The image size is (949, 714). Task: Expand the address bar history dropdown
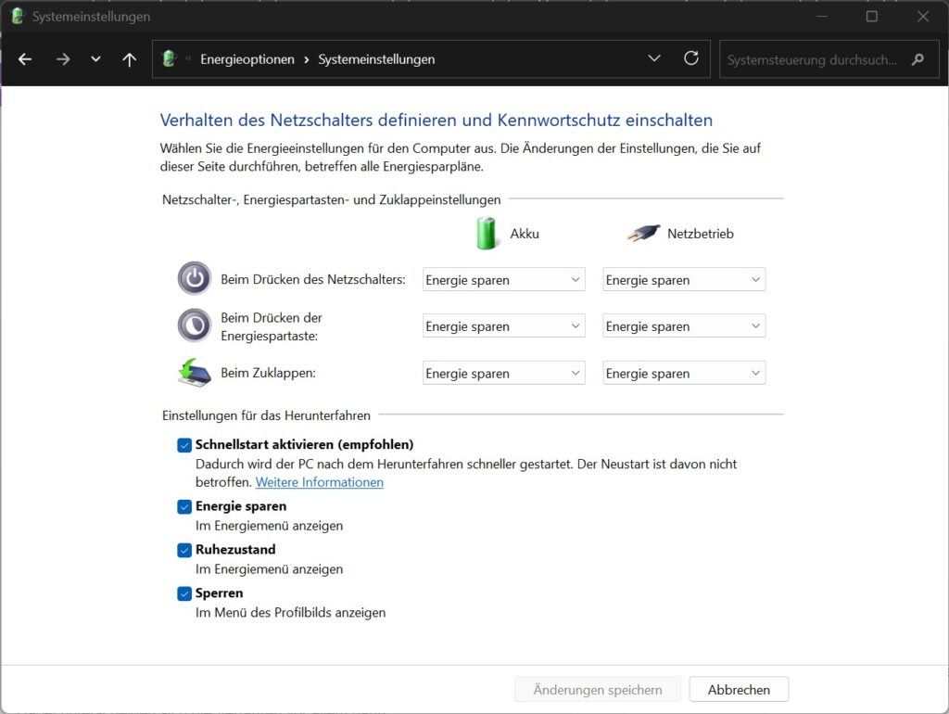coord(654,58)
